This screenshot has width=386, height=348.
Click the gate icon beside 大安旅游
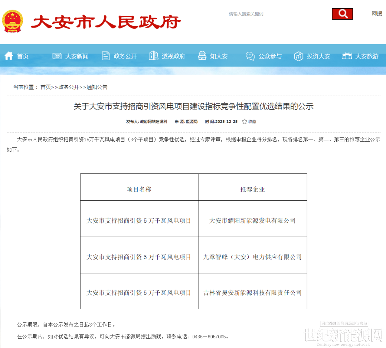[347, 56]
